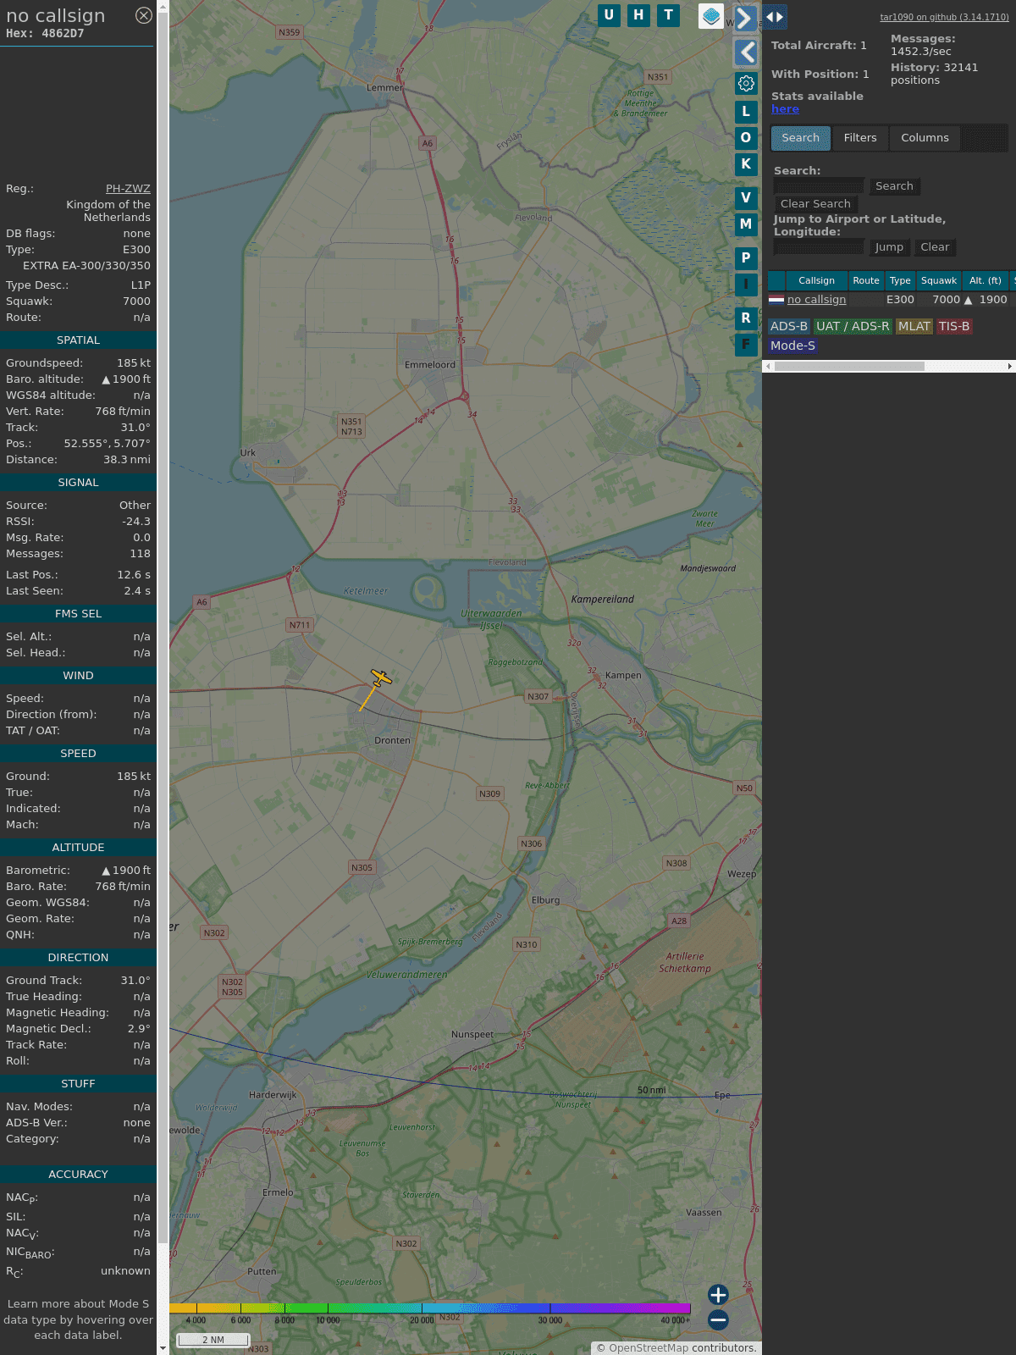This screenshot has width=1016, height=1355.
Task: Click right arrow of the table scrollbar
Action: click(x=1010, y=367)
